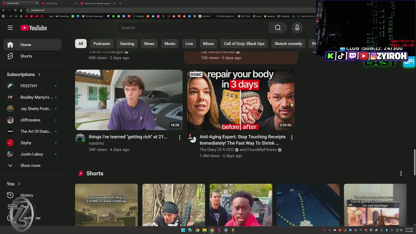Select the Mixes filter chip
Image resolution: width=416 pixels, height=234 pixels.
pos(208,44)
